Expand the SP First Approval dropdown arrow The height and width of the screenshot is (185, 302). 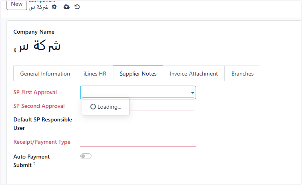pyautogui.click(x=193, y=93)
